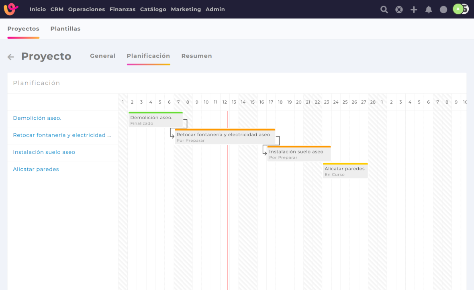Click the 'Retocar fontanería y electricidad aseo' Gantt bar
This screenshot has height=290, width=474.
[225, 137]
